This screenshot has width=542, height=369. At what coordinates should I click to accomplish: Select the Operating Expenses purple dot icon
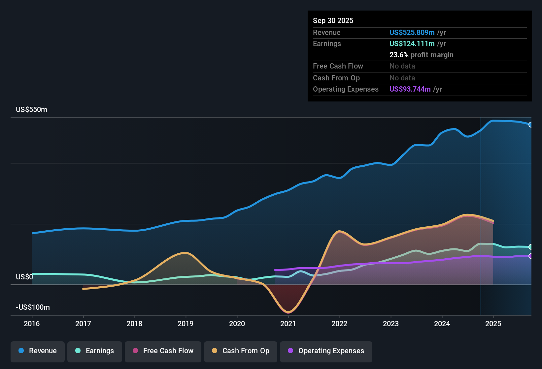coord(290,351)
